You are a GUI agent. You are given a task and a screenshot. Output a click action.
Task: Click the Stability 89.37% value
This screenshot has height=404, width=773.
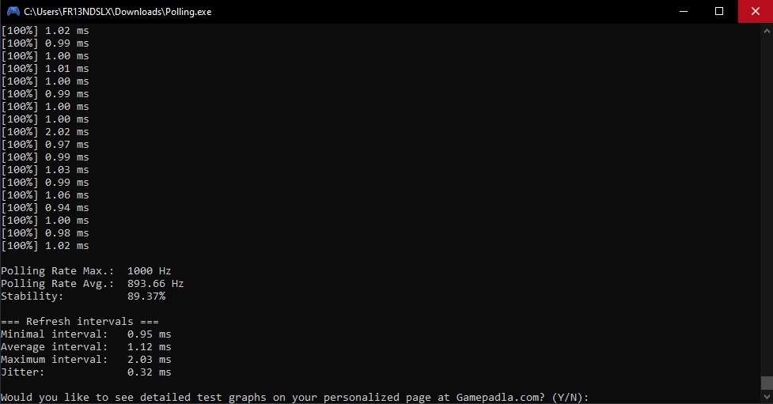click(146, 296)
